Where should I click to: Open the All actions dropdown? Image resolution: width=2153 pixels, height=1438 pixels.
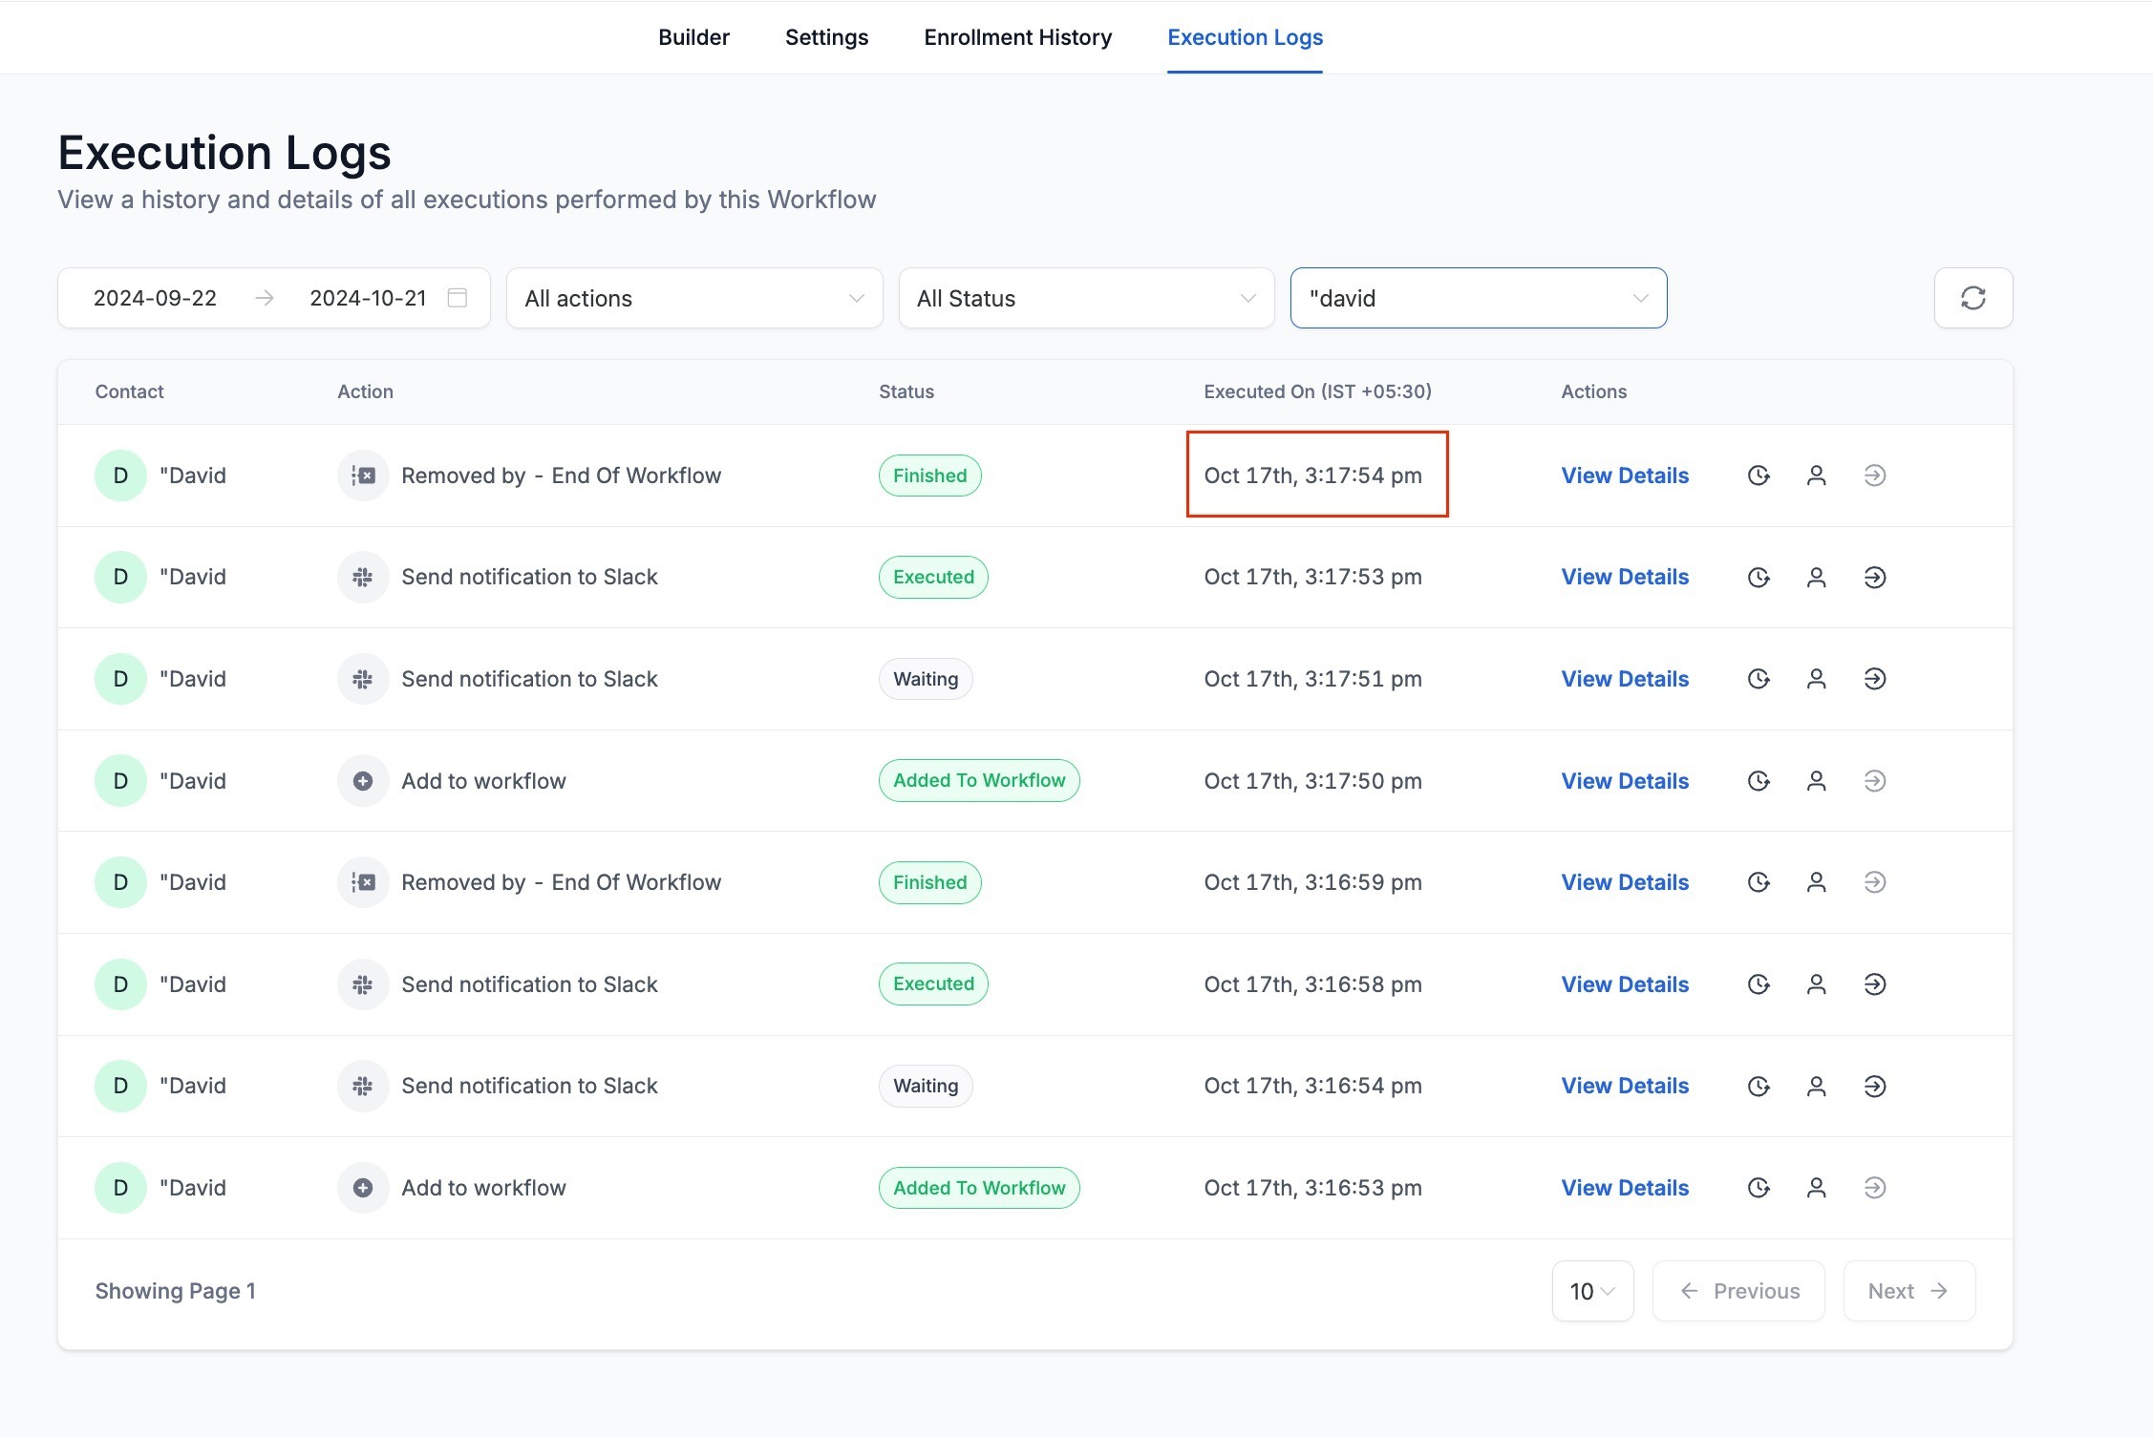click(694, 298)
